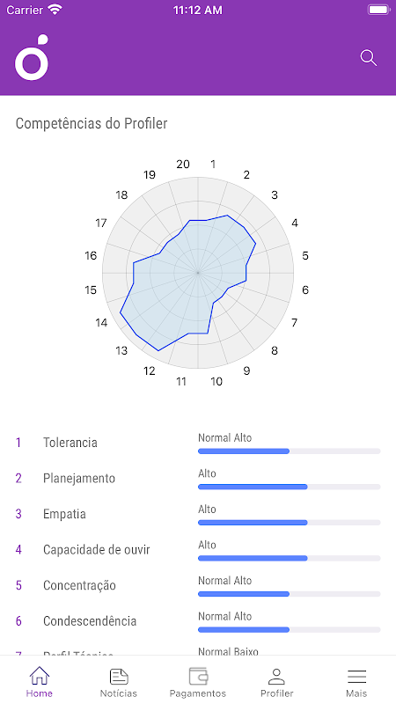
Task: Tap the Empatia competency label
Action: click(x=64, y=514)
